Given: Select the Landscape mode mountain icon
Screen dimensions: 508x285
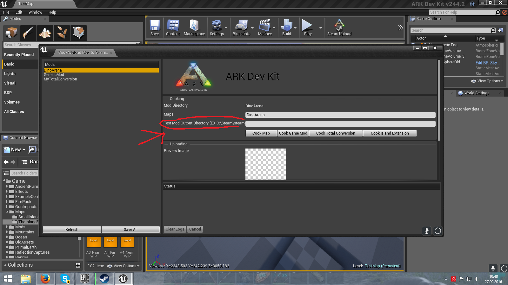Looking at the screenshot, I should coord(45,33).
